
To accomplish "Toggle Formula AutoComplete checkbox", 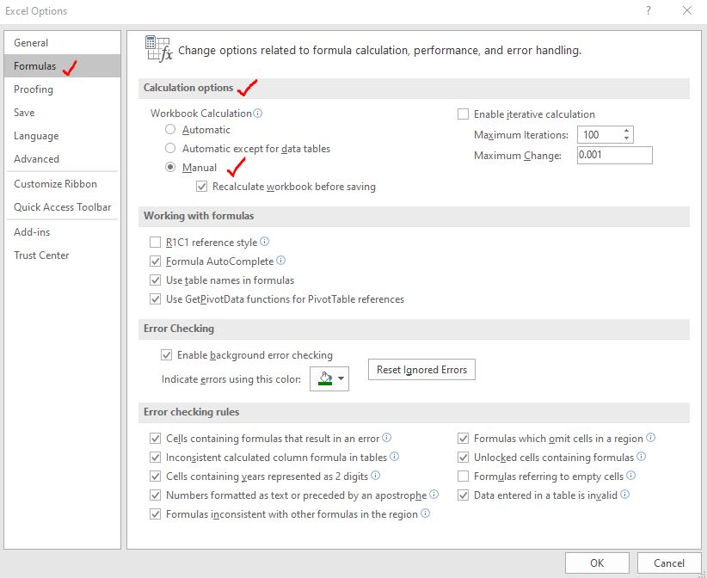I will point(155,261).
